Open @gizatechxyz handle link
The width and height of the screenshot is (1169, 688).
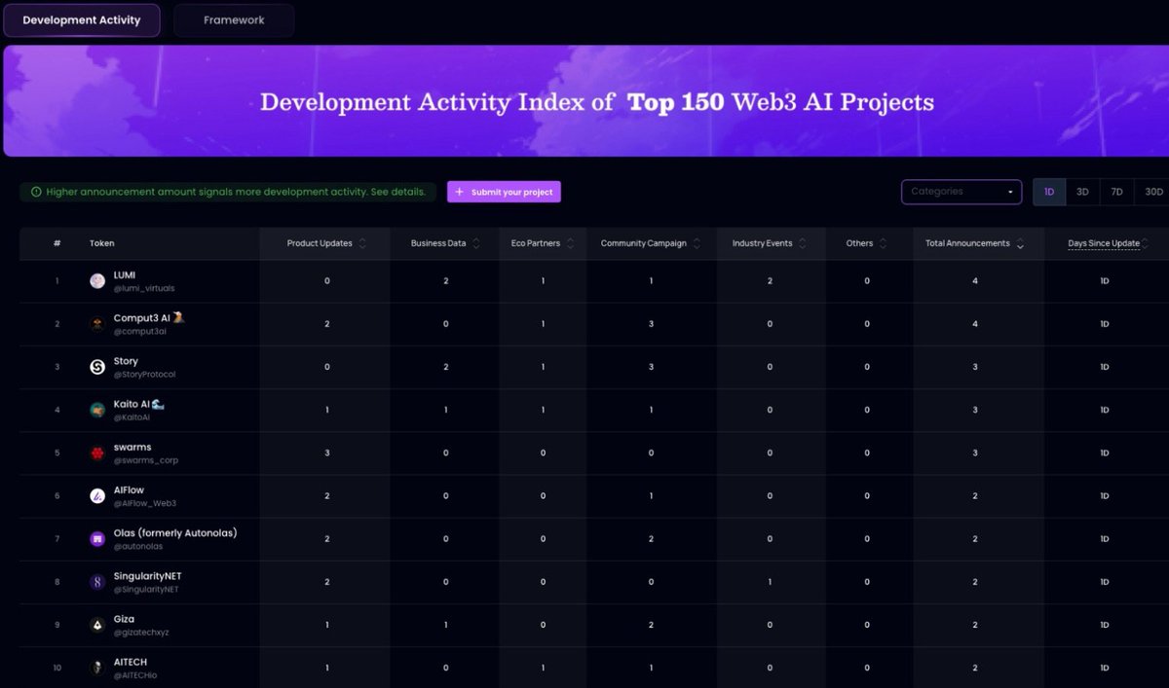tap(142, 633)
